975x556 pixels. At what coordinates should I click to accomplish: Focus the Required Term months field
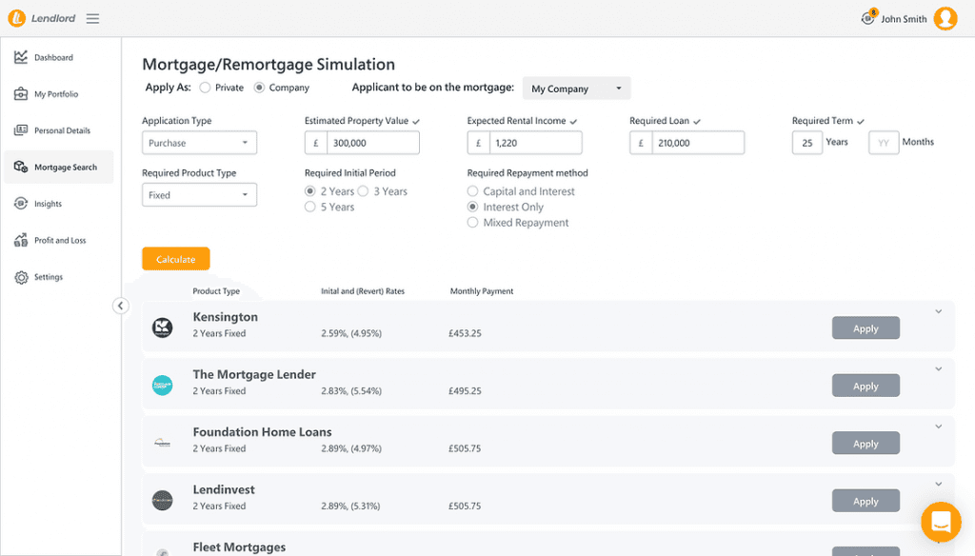click(884, 143)
